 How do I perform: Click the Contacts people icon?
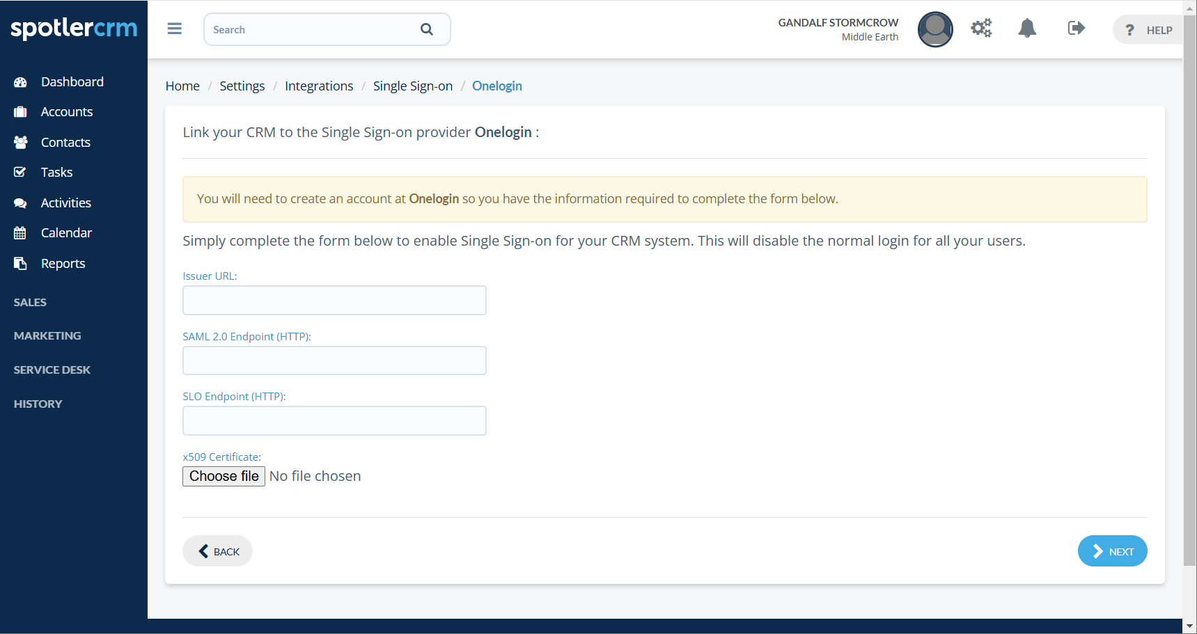20,143
